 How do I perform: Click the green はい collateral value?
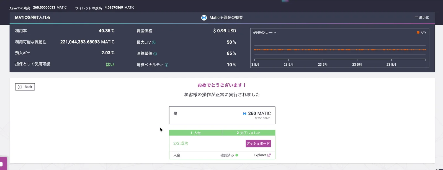click(110, 64)
